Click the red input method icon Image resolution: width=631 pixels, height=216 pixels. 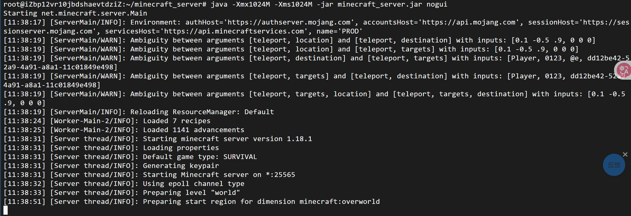coord(624,70)
